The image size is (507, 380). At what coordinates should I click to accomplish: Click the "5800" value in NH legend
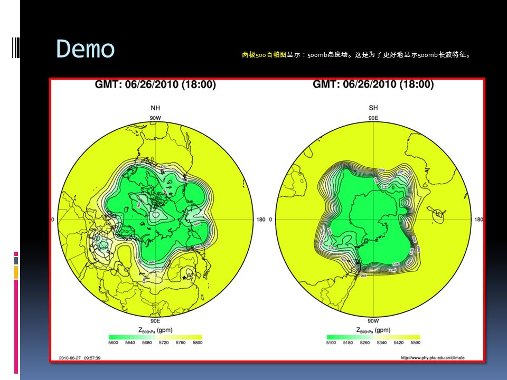pyautogui.click(x=197, y=343)
